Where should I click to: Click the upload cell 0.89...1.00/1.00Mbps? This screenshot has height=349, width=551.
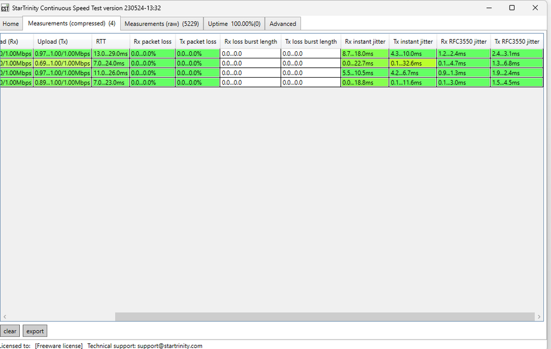point(62,83)
